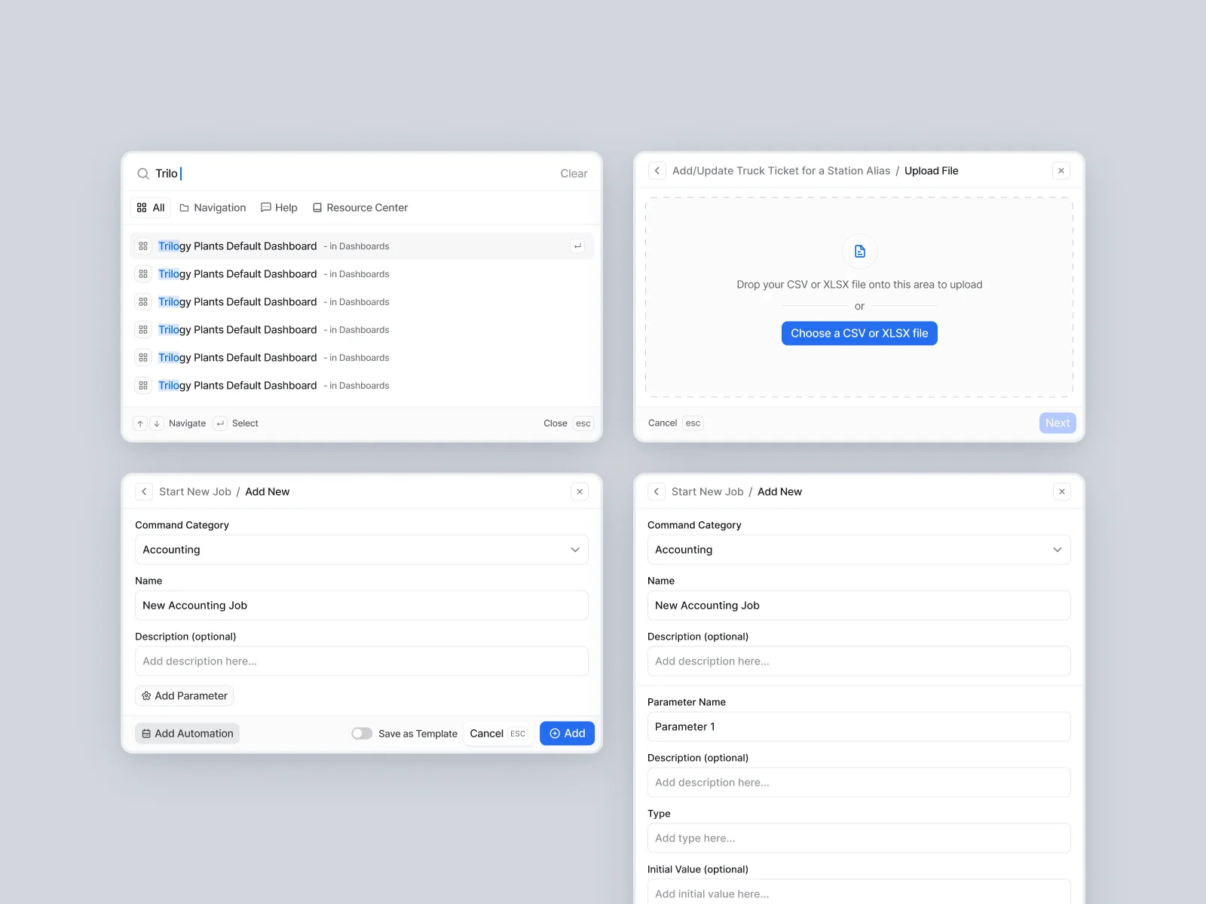Switch to the Navigation filter tab
Viewport: 1206px width, 904px height.
click(213, 208)
